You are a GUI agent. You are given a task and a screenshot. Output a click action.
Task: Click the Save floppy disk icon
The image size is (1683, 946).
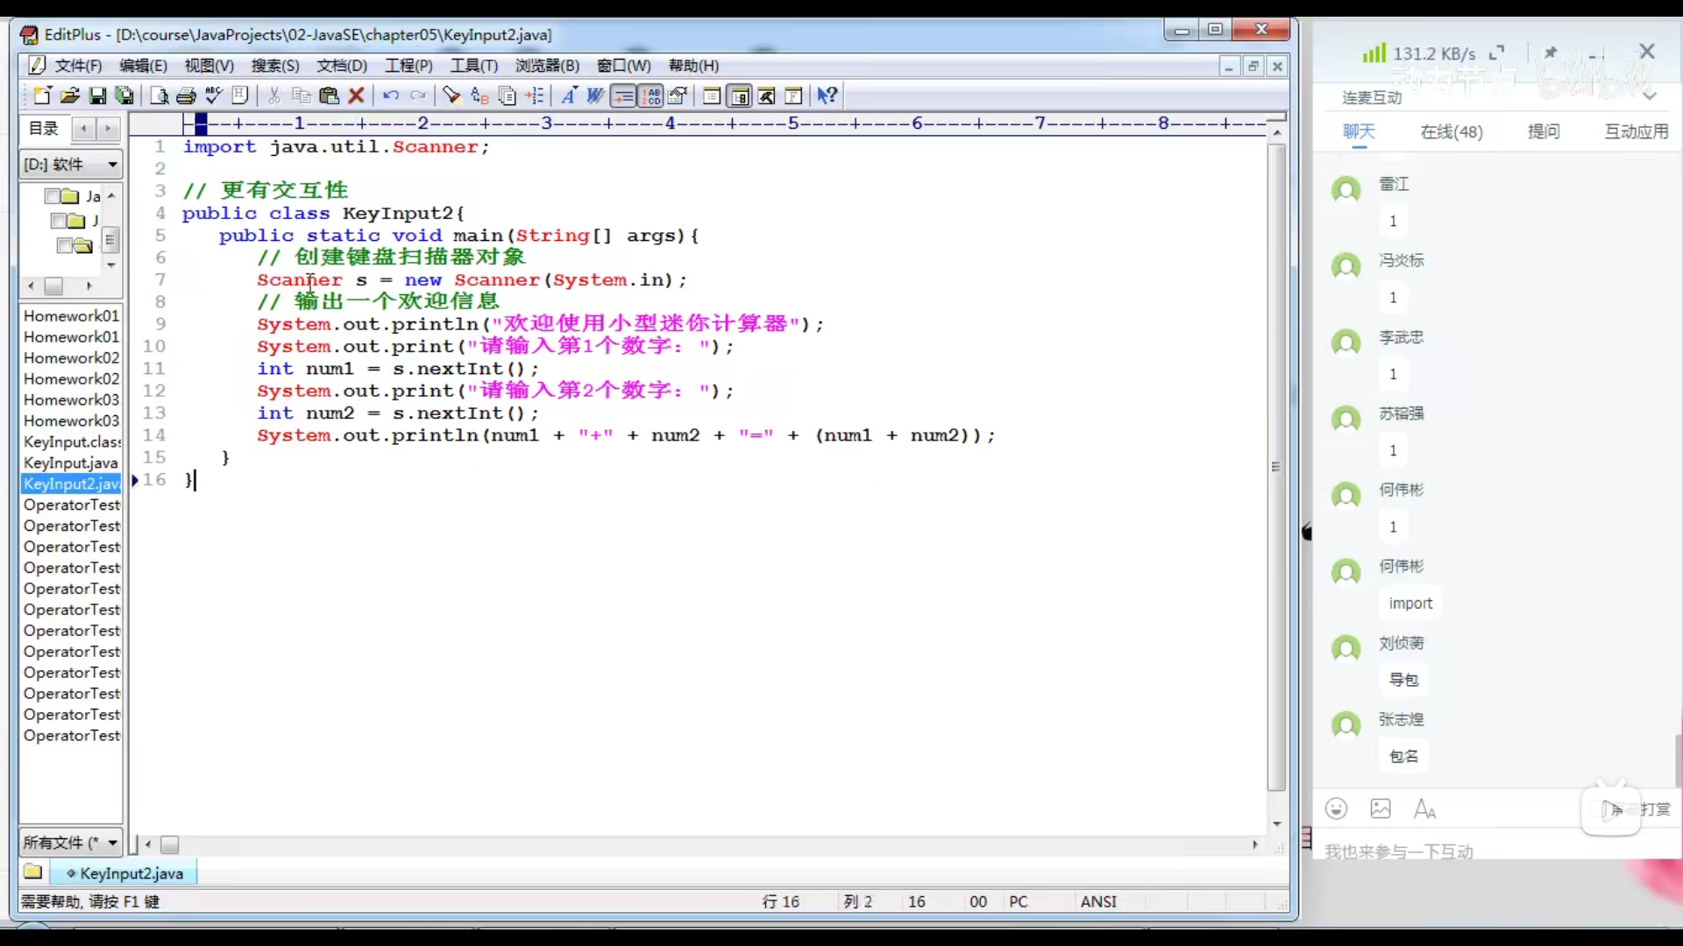tap(97, 95)
